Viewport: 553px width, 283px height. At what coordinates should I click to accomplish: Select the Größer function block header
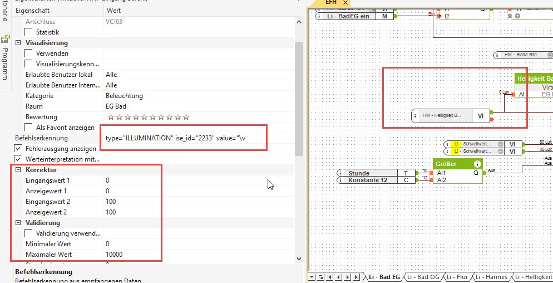click(458, 164)
